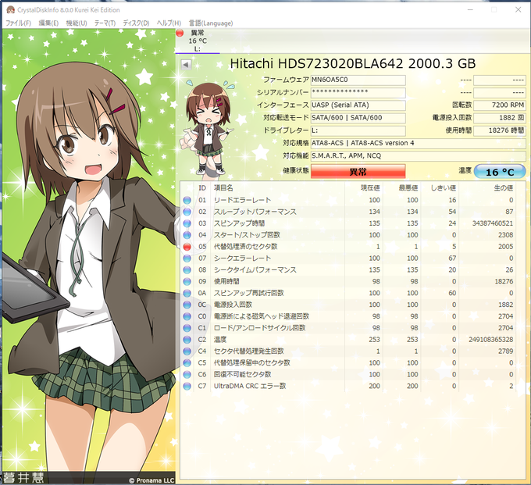Click raw value 2005 in row 05
Image resolution: width=531 pixels, height=485 pixels.
505,247
